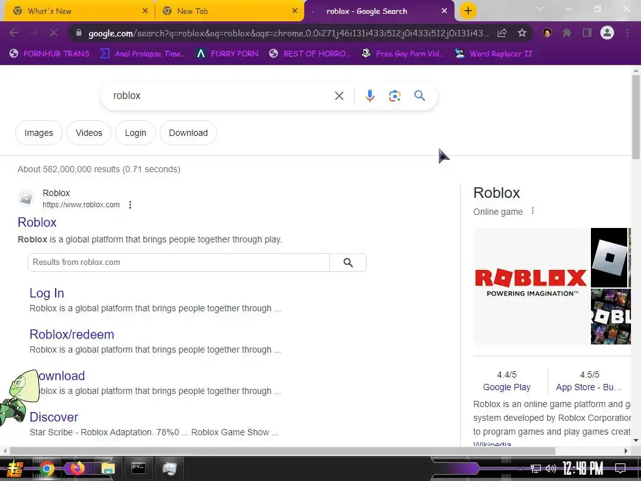
Task: Select the Download filter chip
Action: pyautogui.click(x=188, y=133)
